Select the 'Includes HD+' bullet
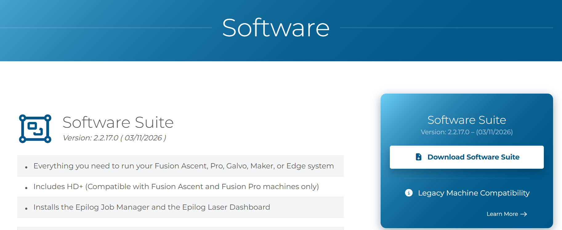 [x=180, y=187]
